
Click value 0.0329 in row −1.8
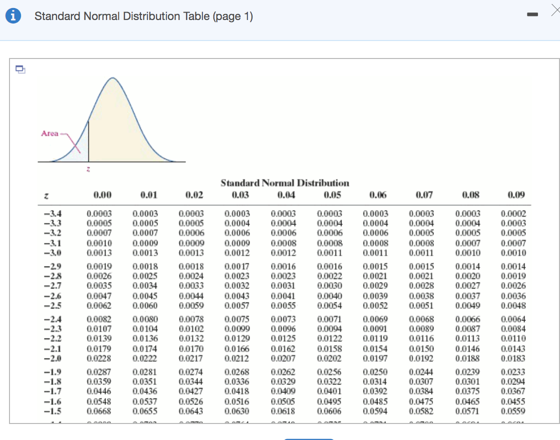tap(283, 381)
